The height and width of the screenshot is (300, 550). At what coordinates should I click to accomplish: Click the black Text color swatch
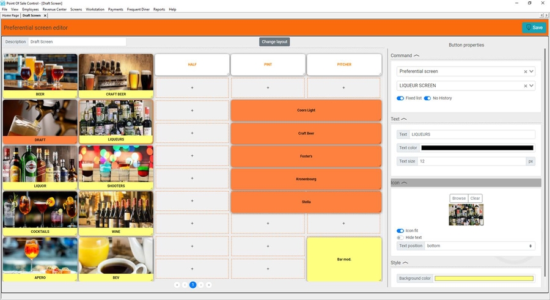pos(477,148)
